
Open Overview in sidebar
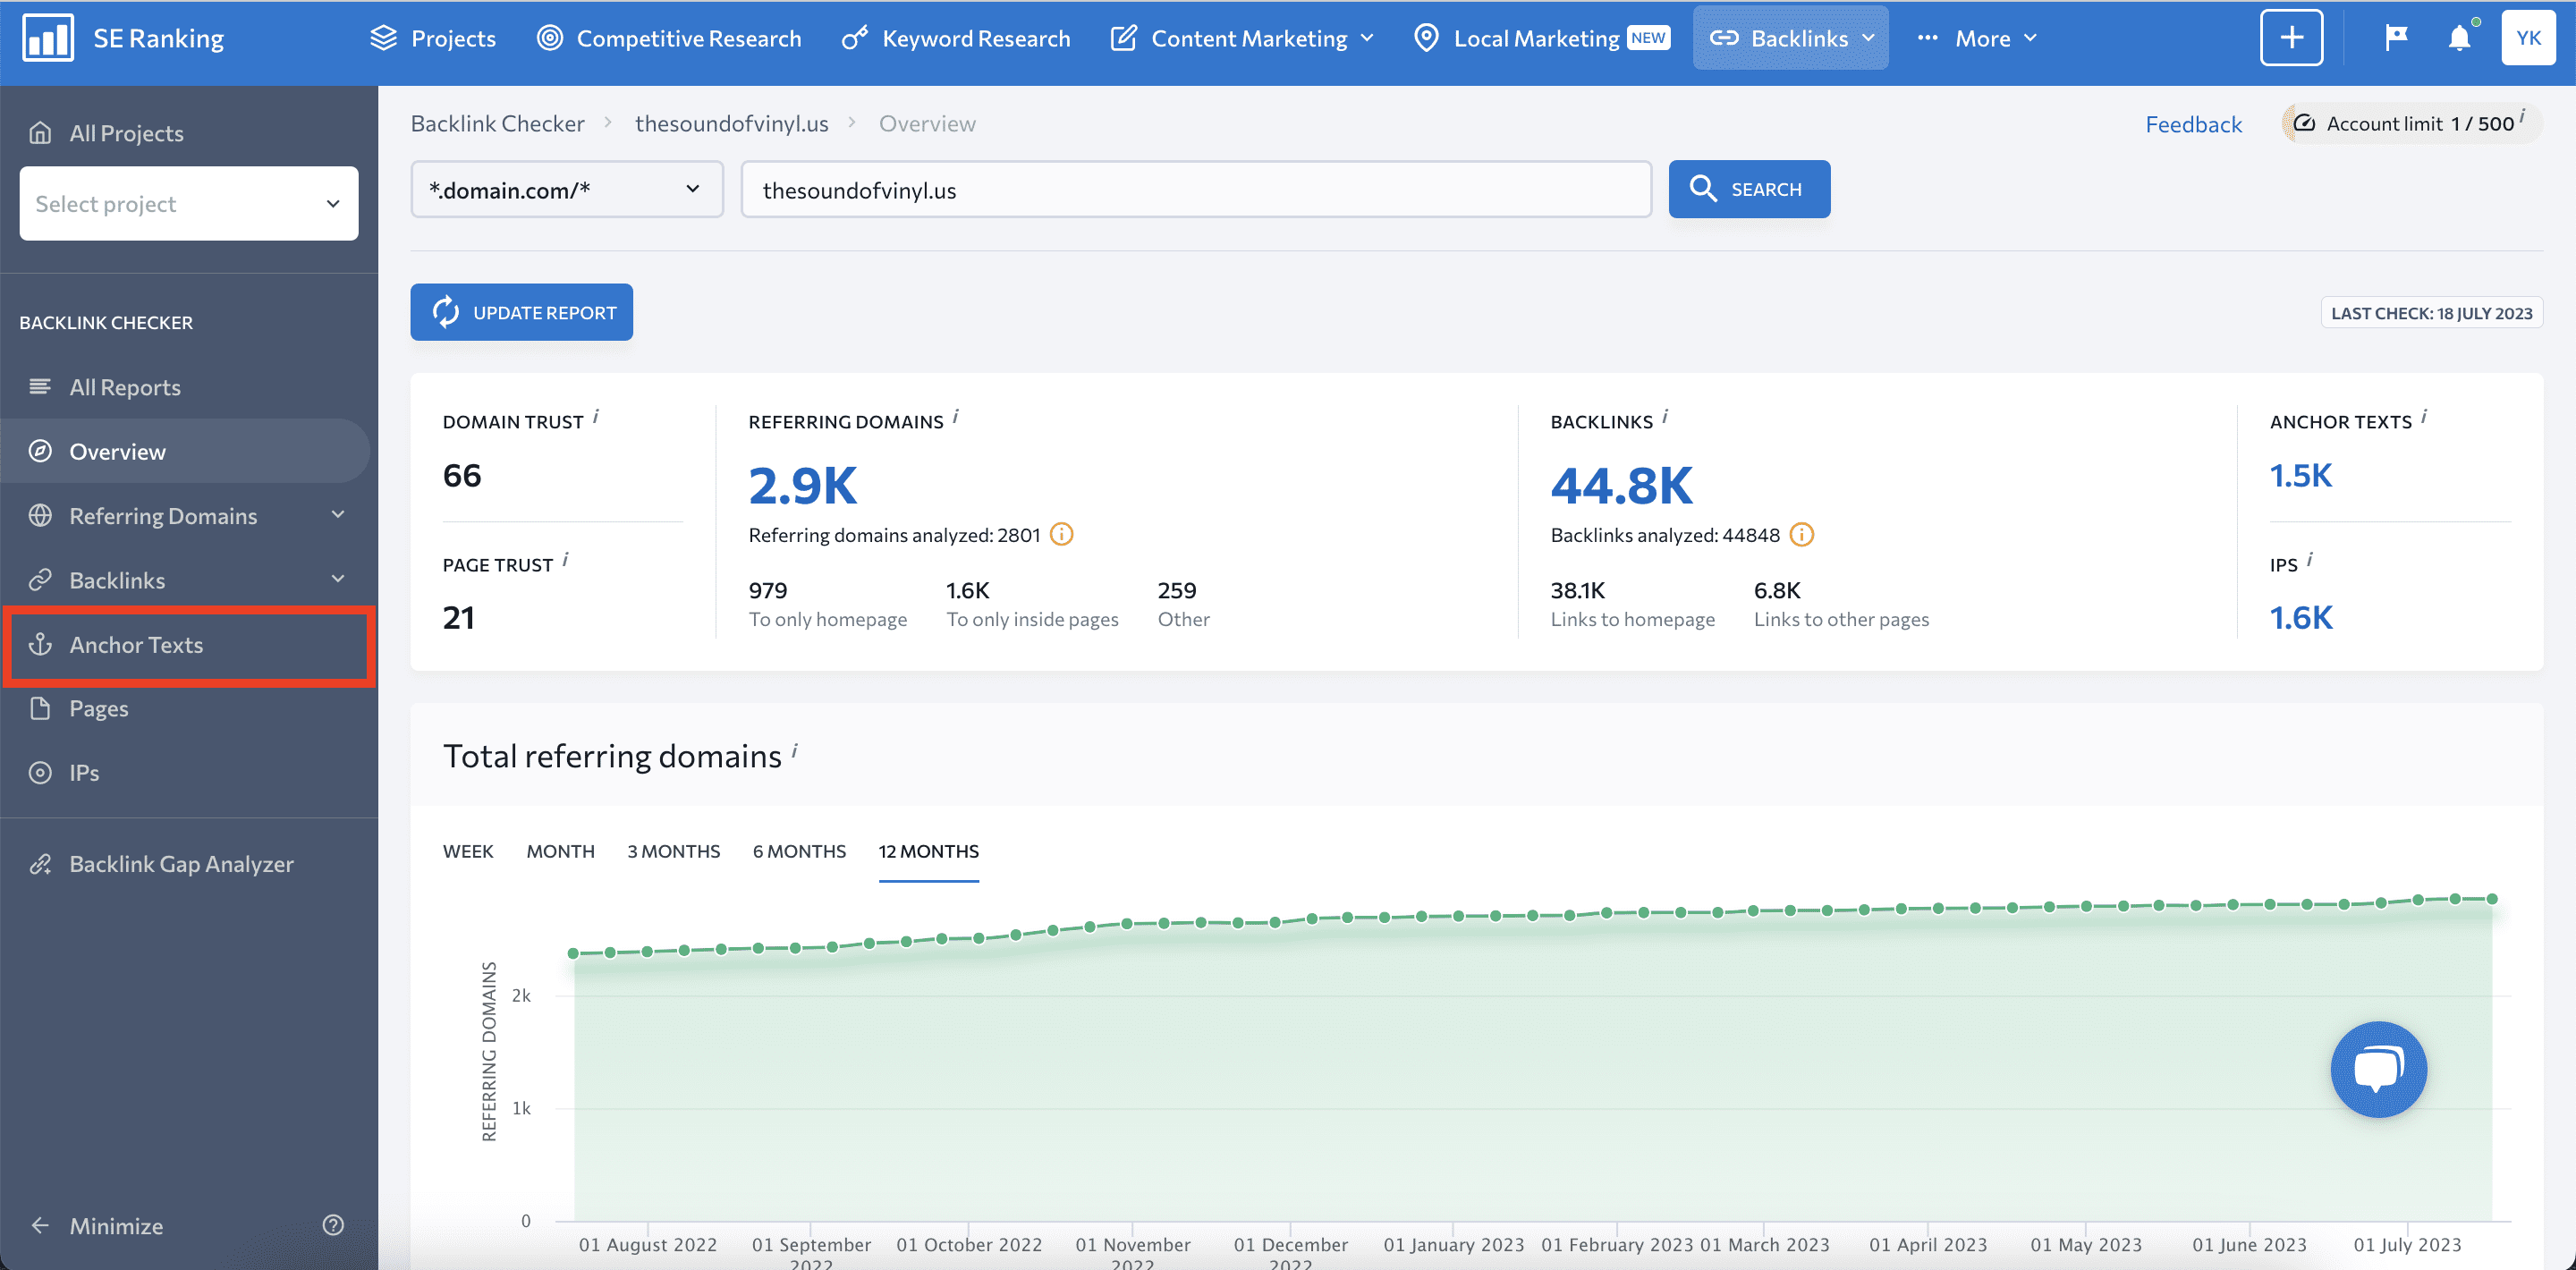[186, 451]
